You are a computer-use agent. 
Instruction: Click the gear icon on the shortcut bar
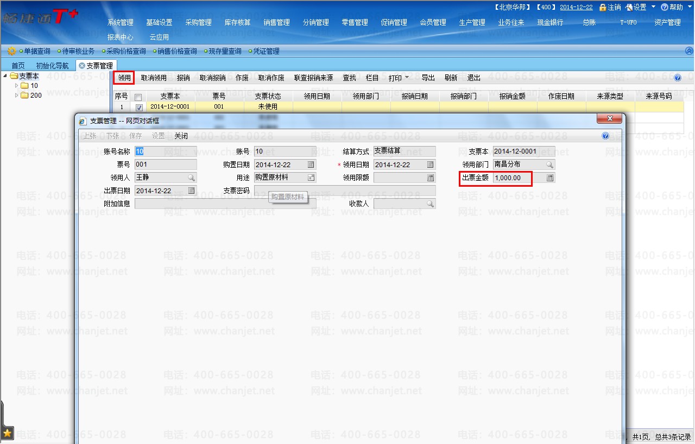11,51
